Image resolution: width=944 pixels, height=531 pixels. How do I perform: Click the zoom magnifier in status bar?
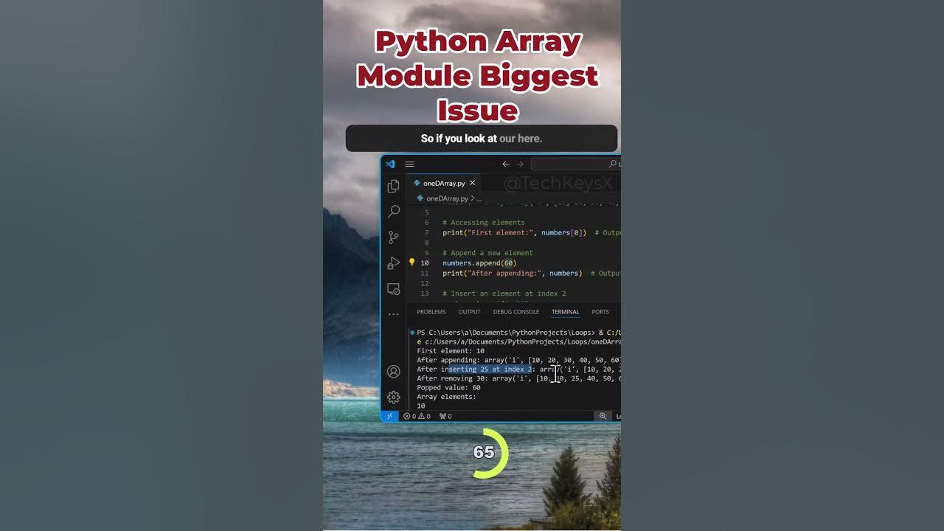click(603, 416)
